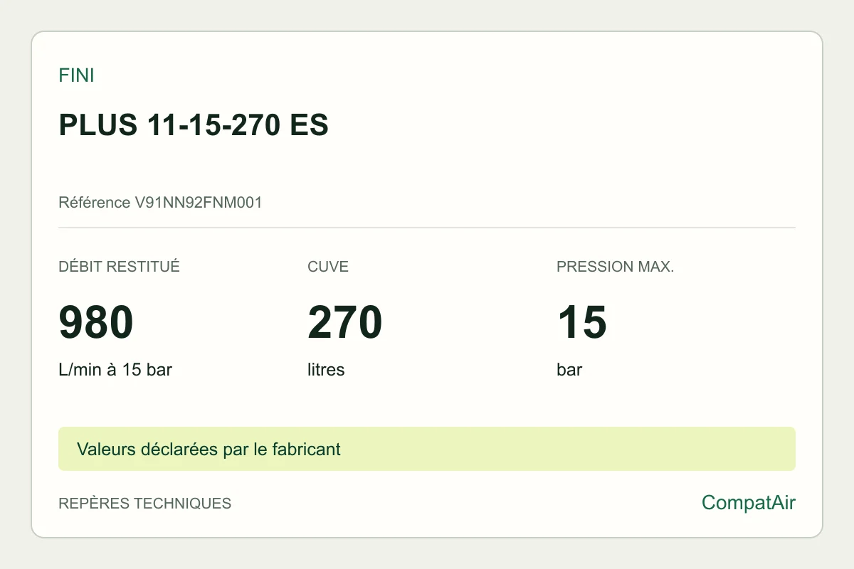Click the Référence V91NN92FNM001 text
854x569 pixels.
160,203
